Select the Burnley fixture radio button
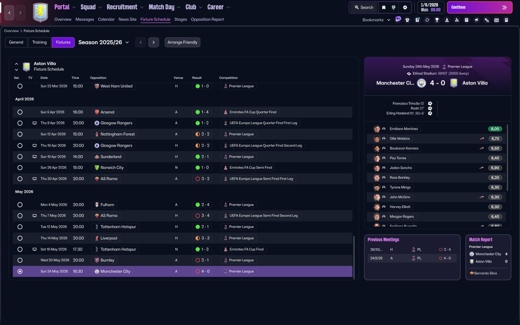Image resolution: width=520 pixels, height=325 pixels. pyautogui.click(x=20, y=260)
